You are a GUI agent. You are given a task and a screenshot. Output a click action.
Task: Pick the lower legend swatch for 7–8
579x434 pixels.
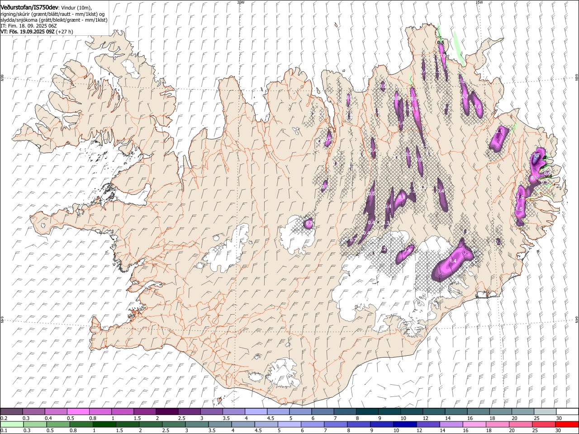coord(335,425)
